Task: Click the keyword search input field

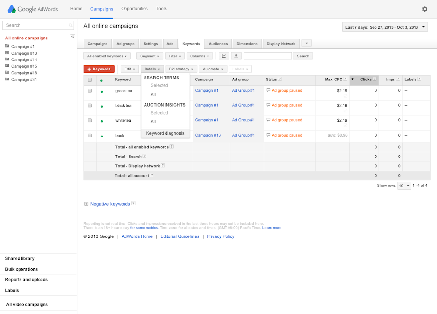Action: pos(268,56)
